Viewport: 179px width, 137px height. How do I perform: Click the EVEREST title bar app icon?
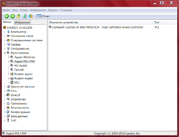pyautogui.click(x=4, y=4)
